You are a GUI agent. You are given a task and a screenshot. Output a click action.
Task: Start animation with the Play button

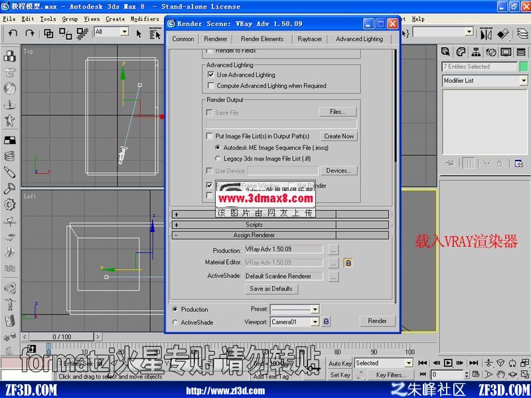click(x=448, y=363)
